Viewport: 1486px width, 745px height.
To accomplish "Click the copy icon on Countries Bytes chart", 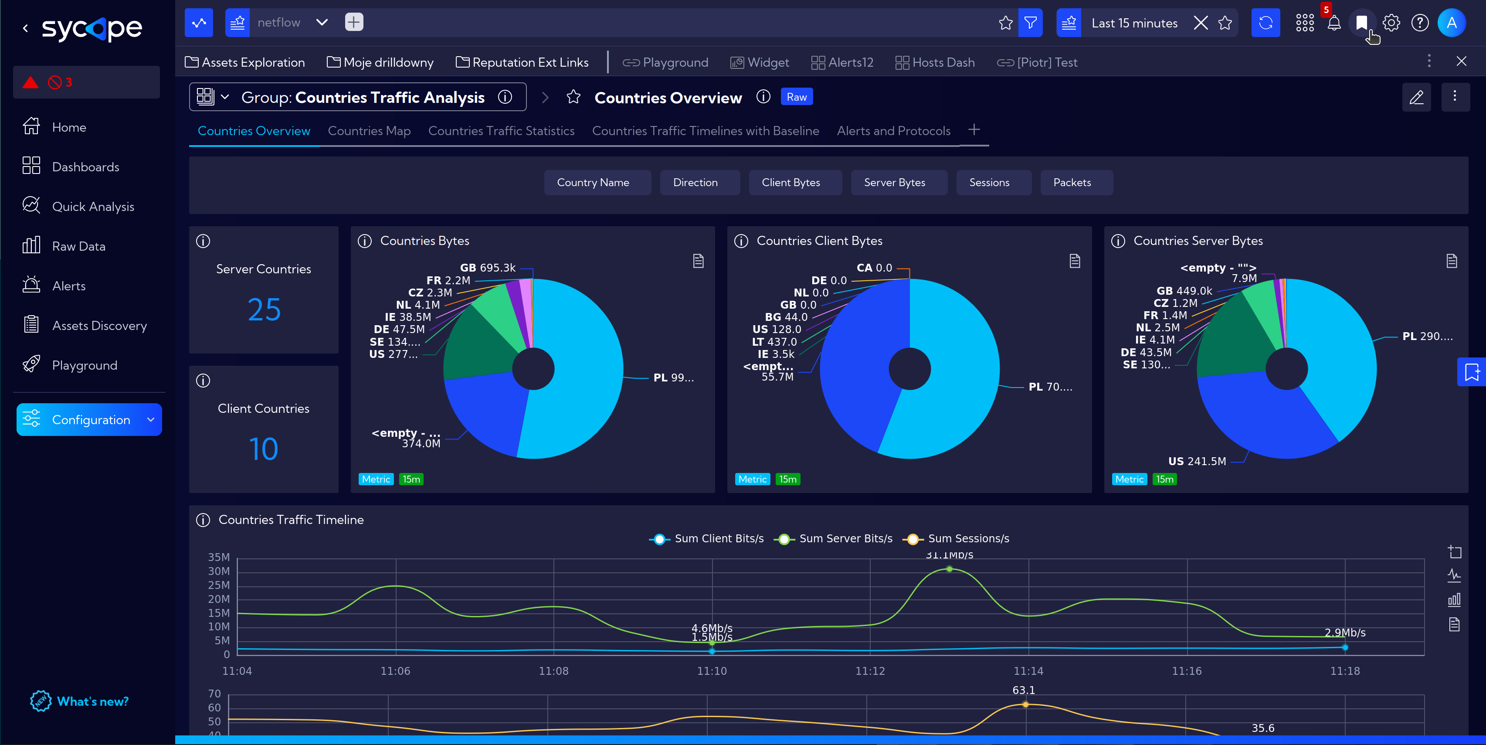I will pos(699,259).
